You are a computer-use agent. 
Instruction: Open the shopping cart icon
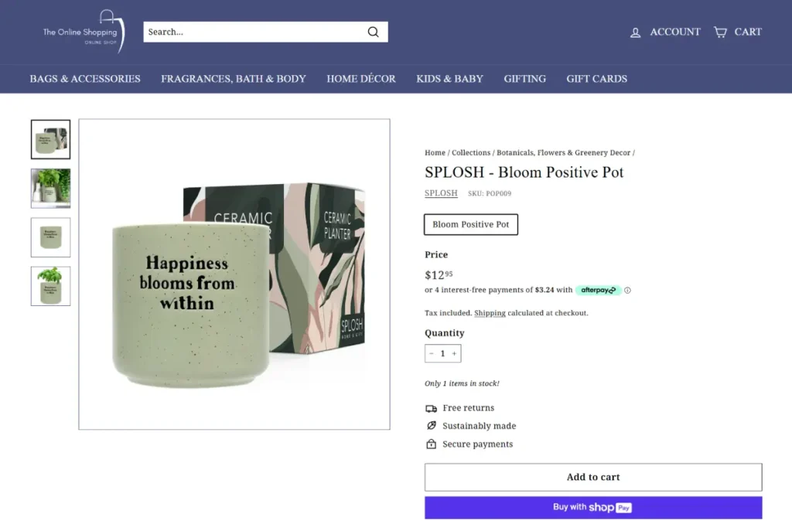pyautogui.click(x=720, y=32)
